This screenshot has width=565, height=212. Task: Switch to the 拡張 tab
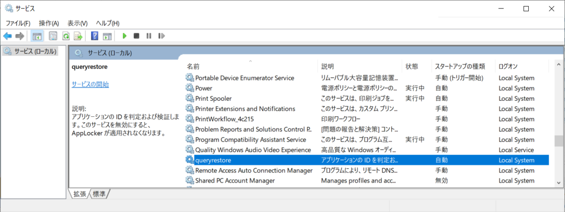tap(80, 194)
